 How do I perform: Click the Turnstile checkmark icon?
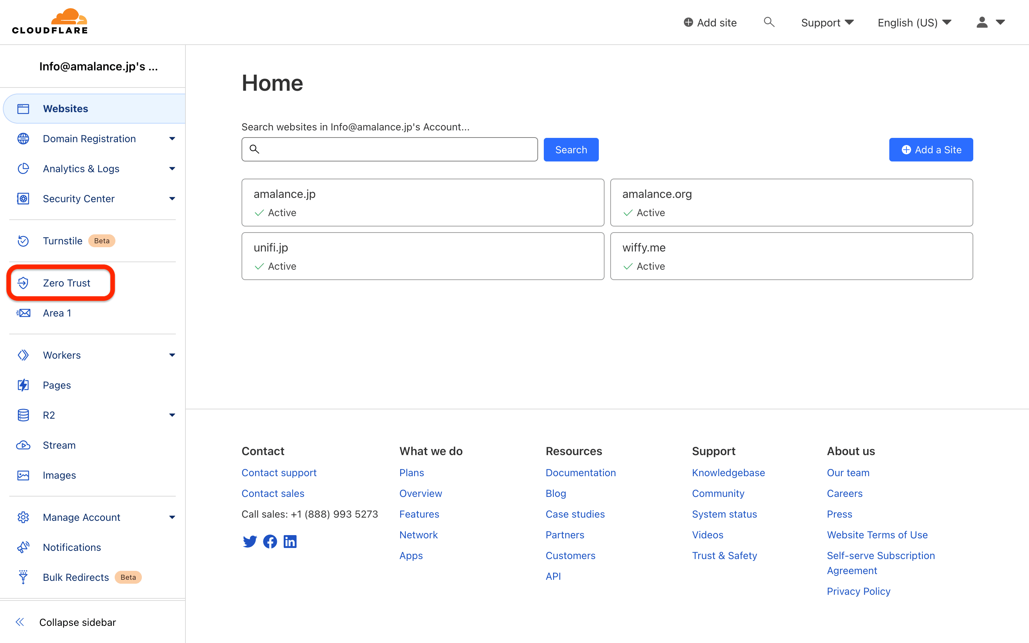(x=23, y=241)
